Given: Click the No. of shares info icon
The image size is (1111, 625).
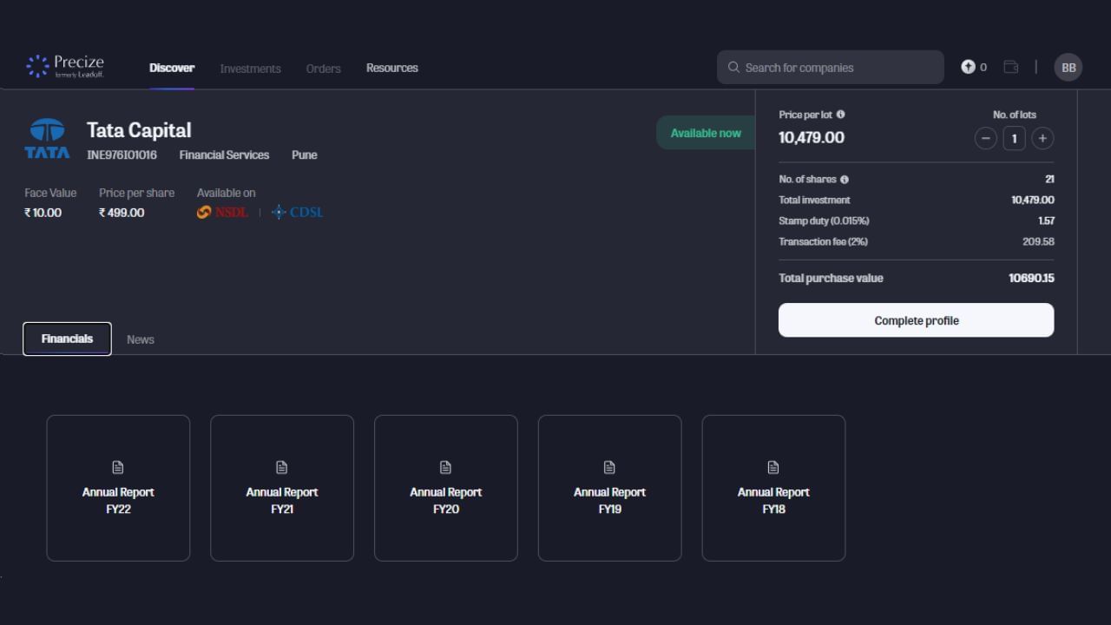Looking at the screenshot, I should pyautogui.click(x=845, y=180).
